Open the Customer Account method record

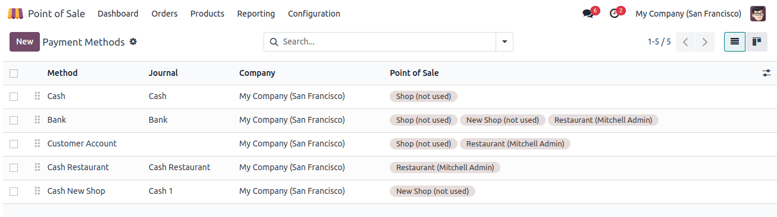coord(82,143)
